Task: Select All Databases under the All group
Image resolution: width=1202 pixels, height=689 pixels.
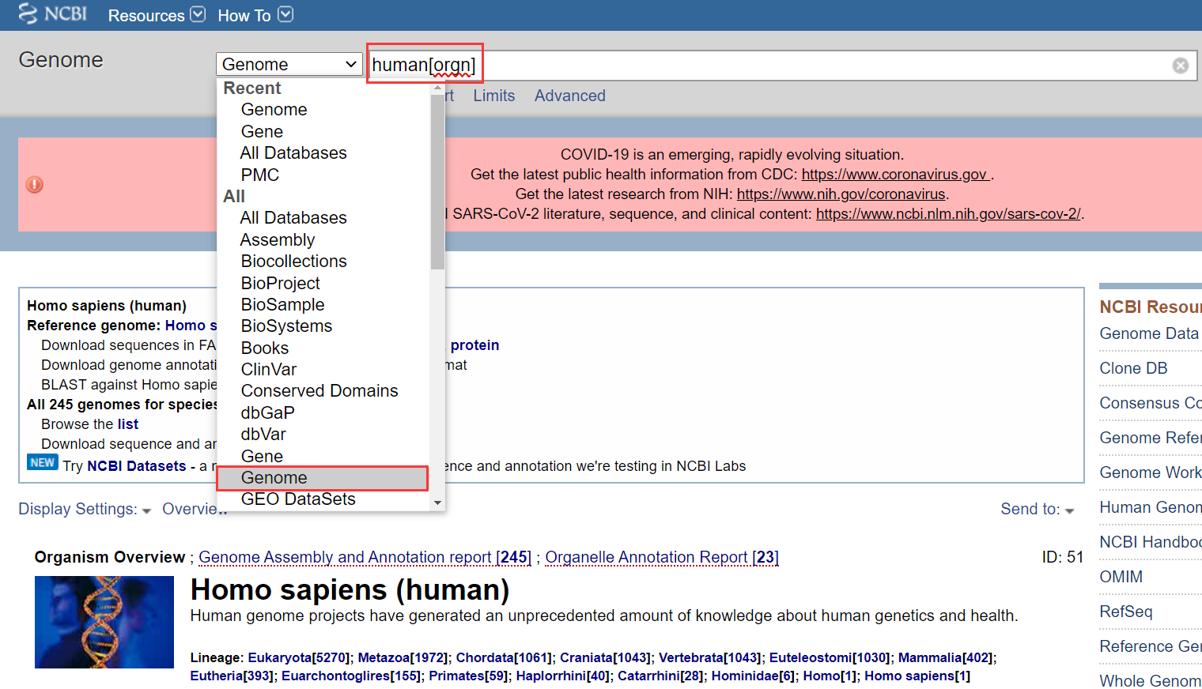Action: coord(293,218)
